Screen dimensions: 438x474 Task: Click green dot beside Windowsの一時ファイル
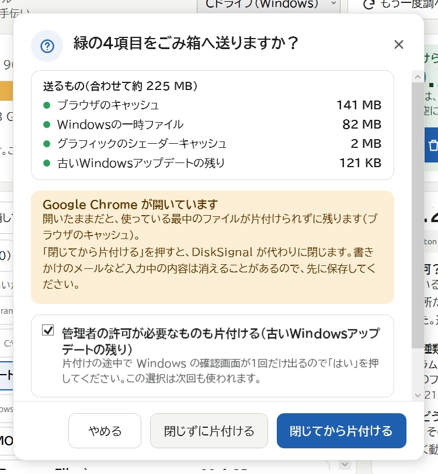coord(47,124)
